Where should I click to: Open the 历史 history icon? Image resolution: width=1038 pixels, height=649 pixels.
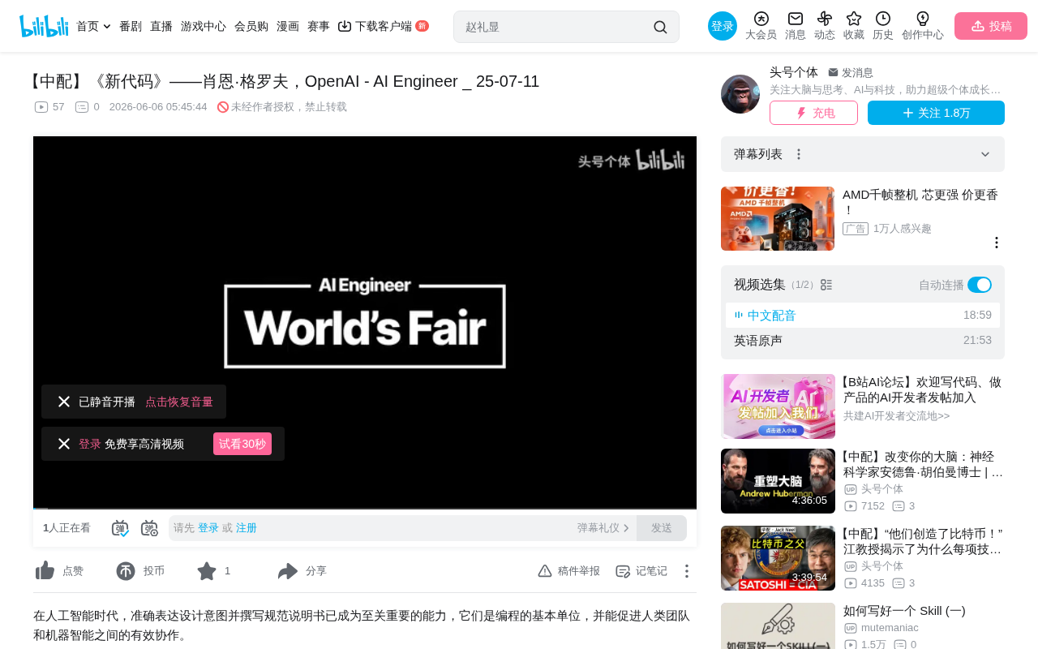(883, 19)
